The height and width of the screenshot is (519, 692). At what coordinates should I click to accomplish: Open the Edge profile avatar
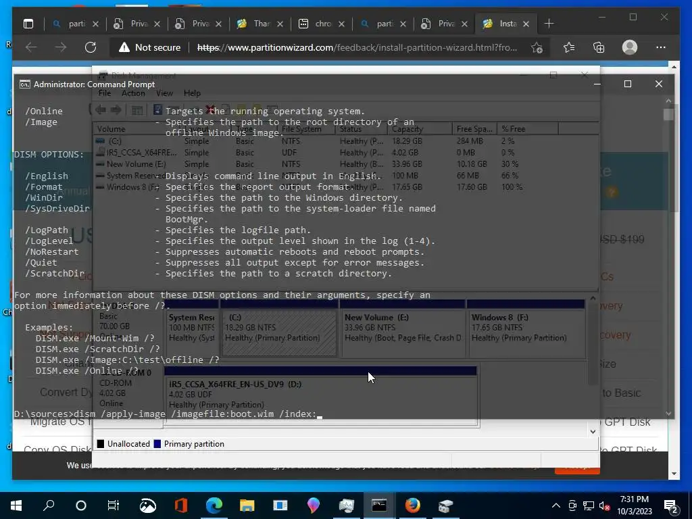pos(630,47)
